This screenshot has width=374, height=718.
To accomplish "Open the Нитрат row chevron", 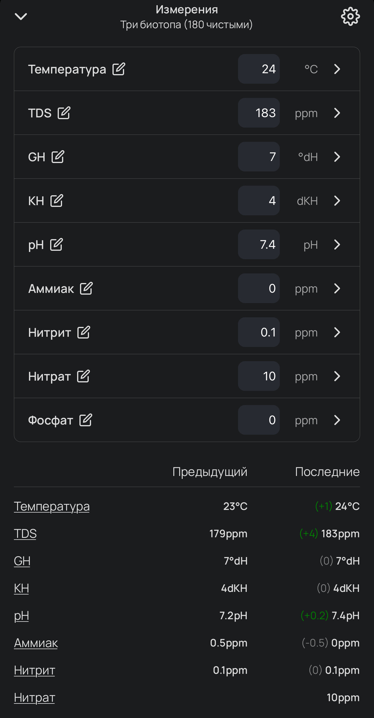I will (337, 376).
